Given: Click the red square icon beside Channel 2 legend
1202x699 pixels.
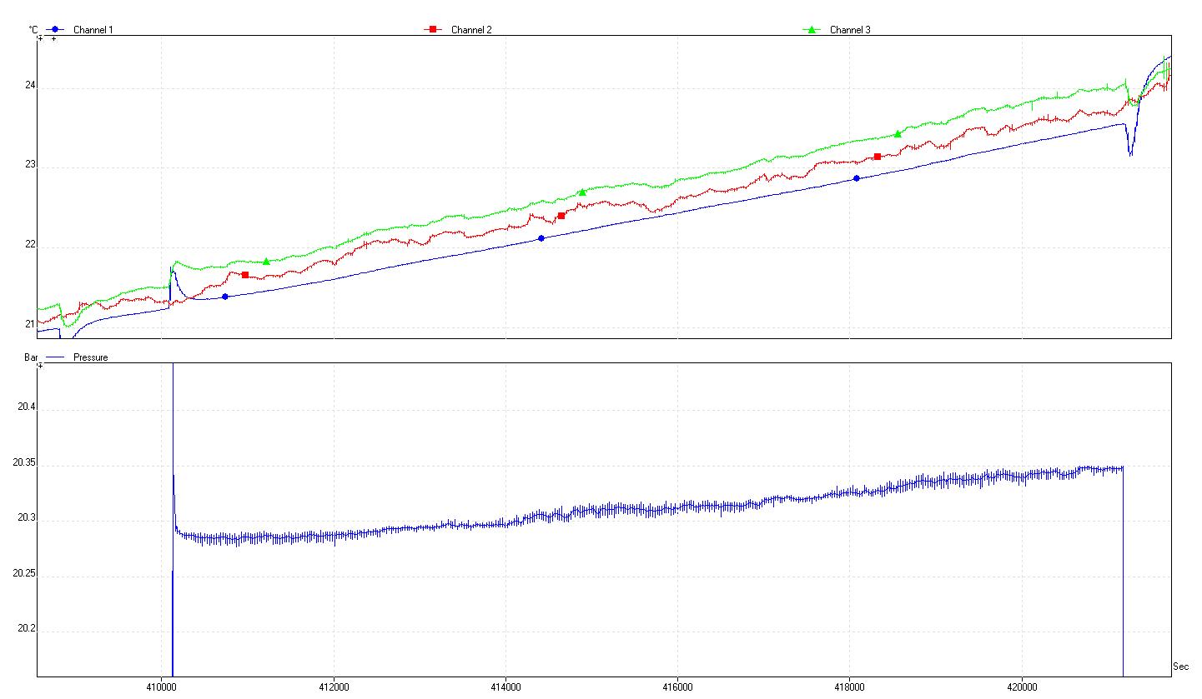Looking at the screenshot, I should pyautogui.click(x=433, y=30).
